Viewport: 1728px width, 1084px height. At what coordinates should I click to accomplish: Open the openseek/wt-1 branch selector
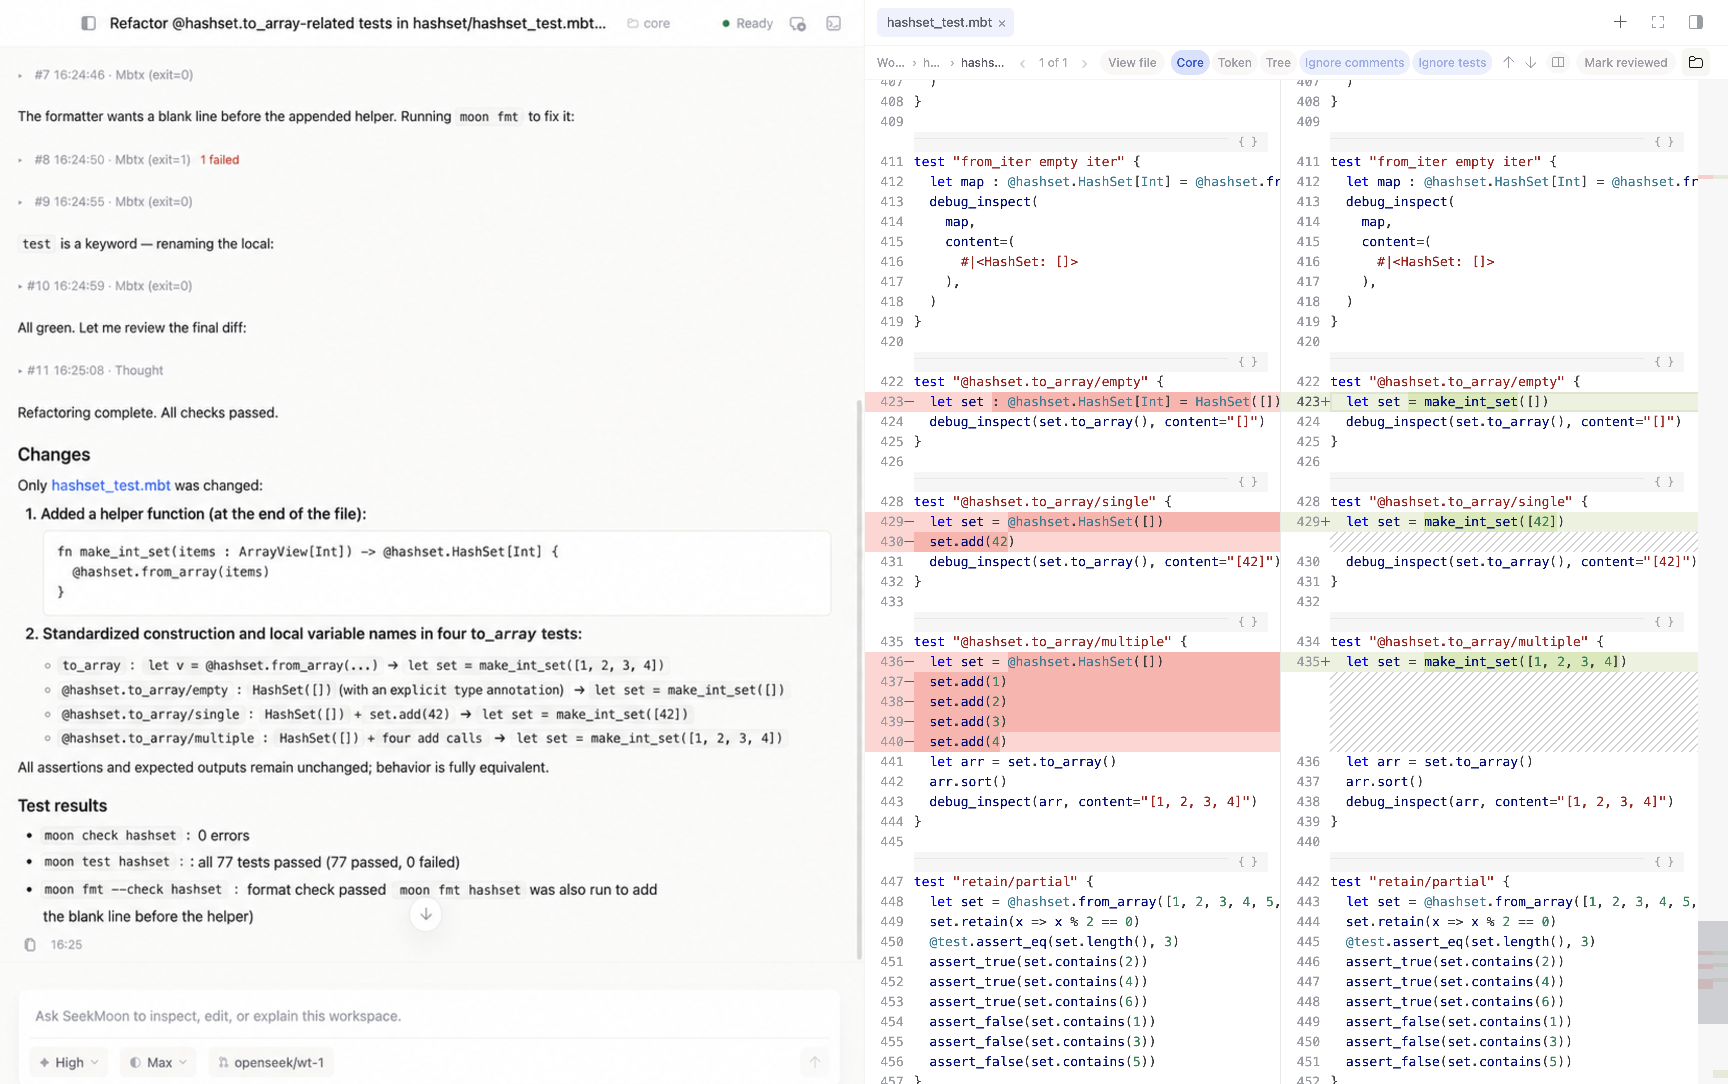point(271,1062)
